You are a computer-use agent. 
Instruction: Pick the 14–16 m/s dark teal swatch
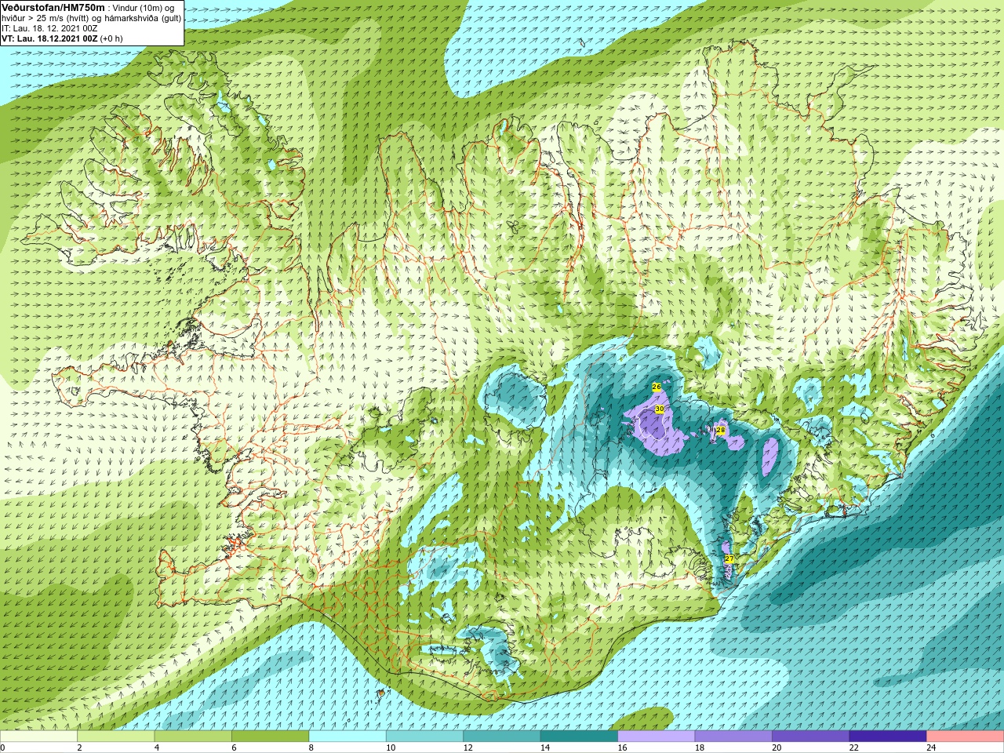tap(579, 737)
